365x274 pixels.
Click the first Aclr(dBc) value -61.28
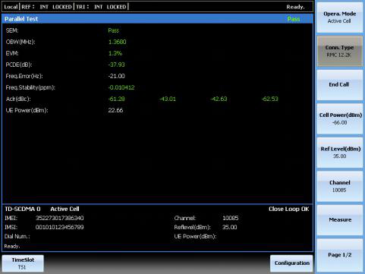pos(116,99)
